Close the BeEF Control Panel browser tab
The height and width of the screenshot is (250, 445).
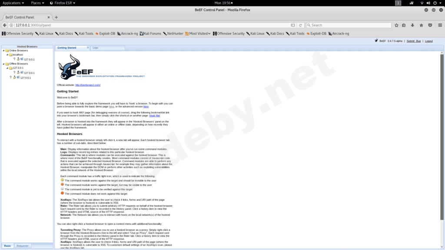tap(49, 17)
